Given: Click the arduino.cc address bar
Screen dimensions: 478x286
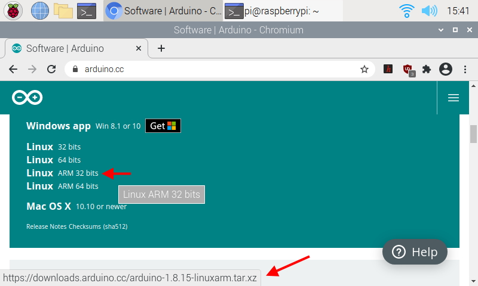Looking at the screenshot, I should point(219,69).
